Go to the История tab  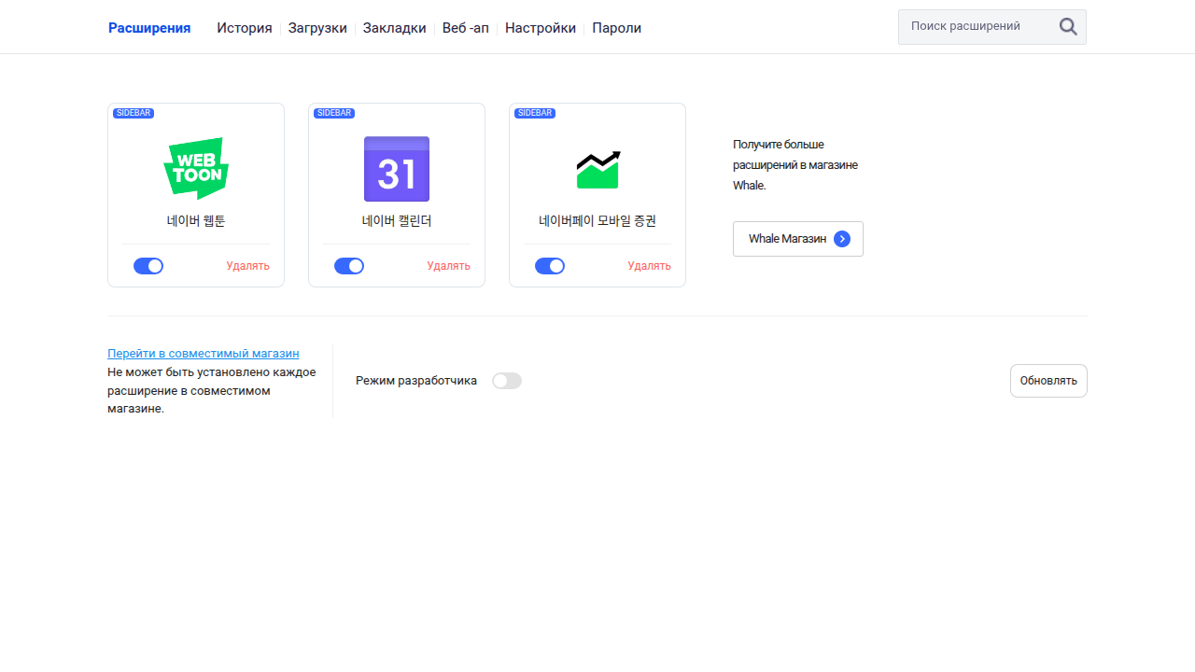(245, 28)
